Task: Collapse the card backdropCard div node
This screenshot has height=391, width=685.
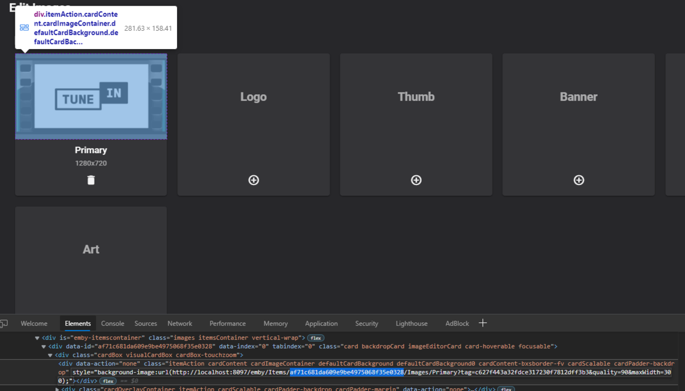Action: coord(44,346)
